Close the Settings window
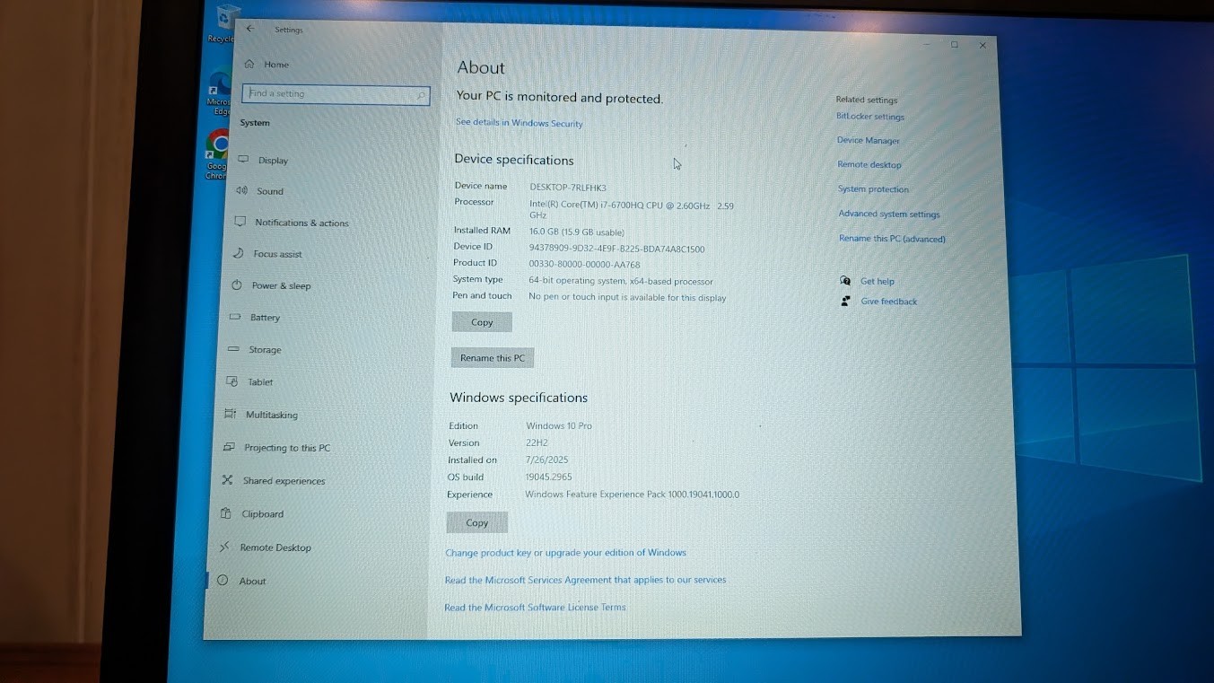Viewport: 1214px width, 683px height. coord(983,45)
